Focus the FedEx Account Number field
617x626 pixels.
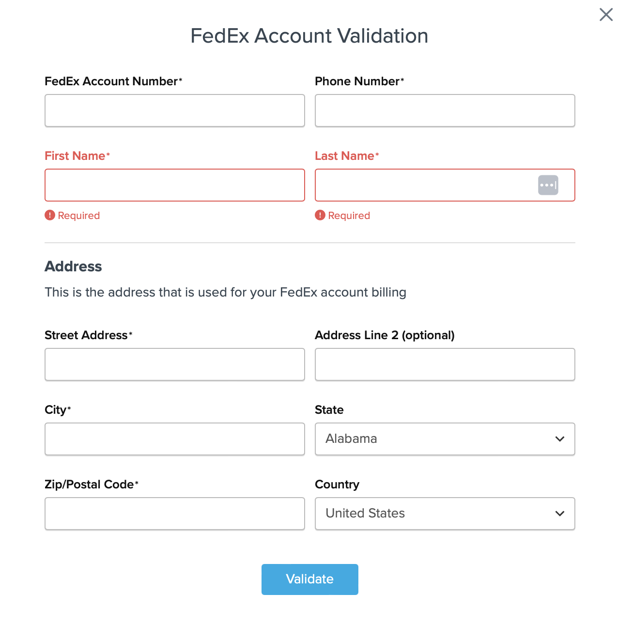pos(174,110)
